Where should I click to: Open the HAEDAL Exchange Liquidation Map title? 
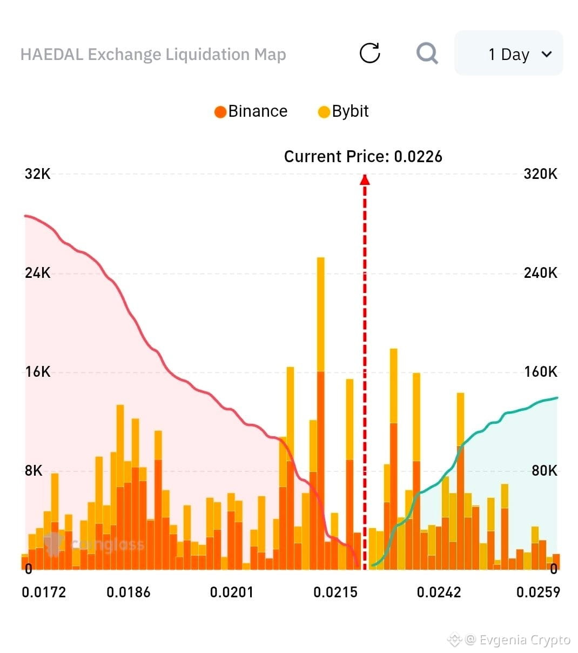point(153,54)
